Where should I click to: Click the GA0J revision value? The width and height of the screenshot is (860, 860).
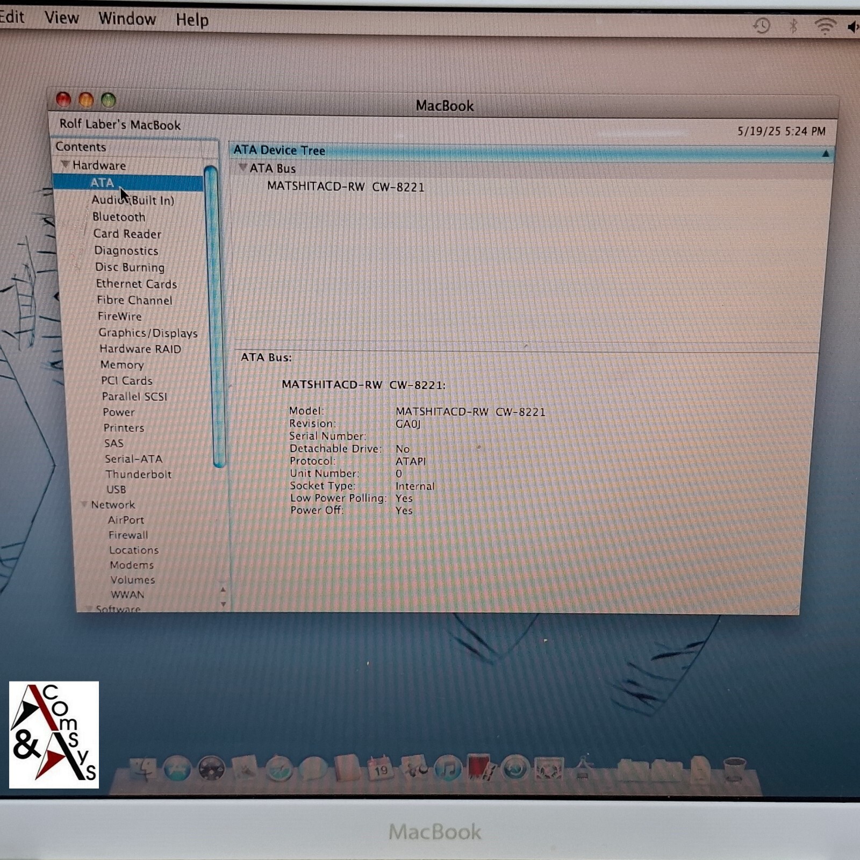(x=408, y=424)
